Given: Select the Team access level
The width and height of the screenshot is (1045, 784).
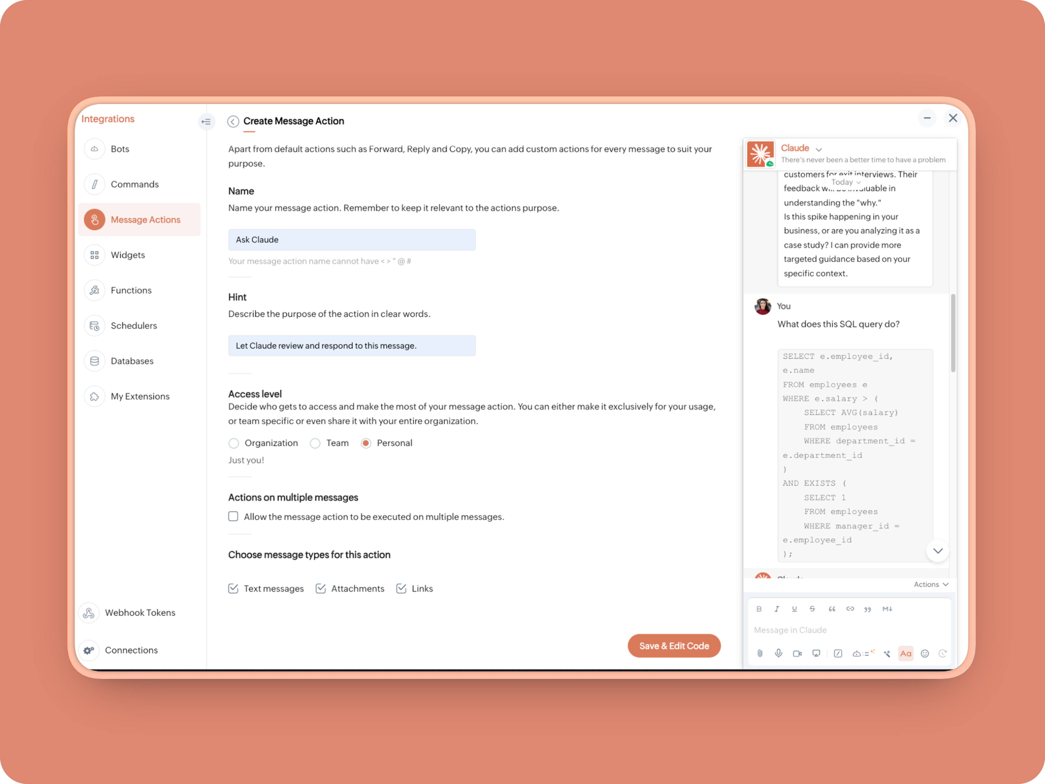Looking at the screenshot, I should point(315,443).
